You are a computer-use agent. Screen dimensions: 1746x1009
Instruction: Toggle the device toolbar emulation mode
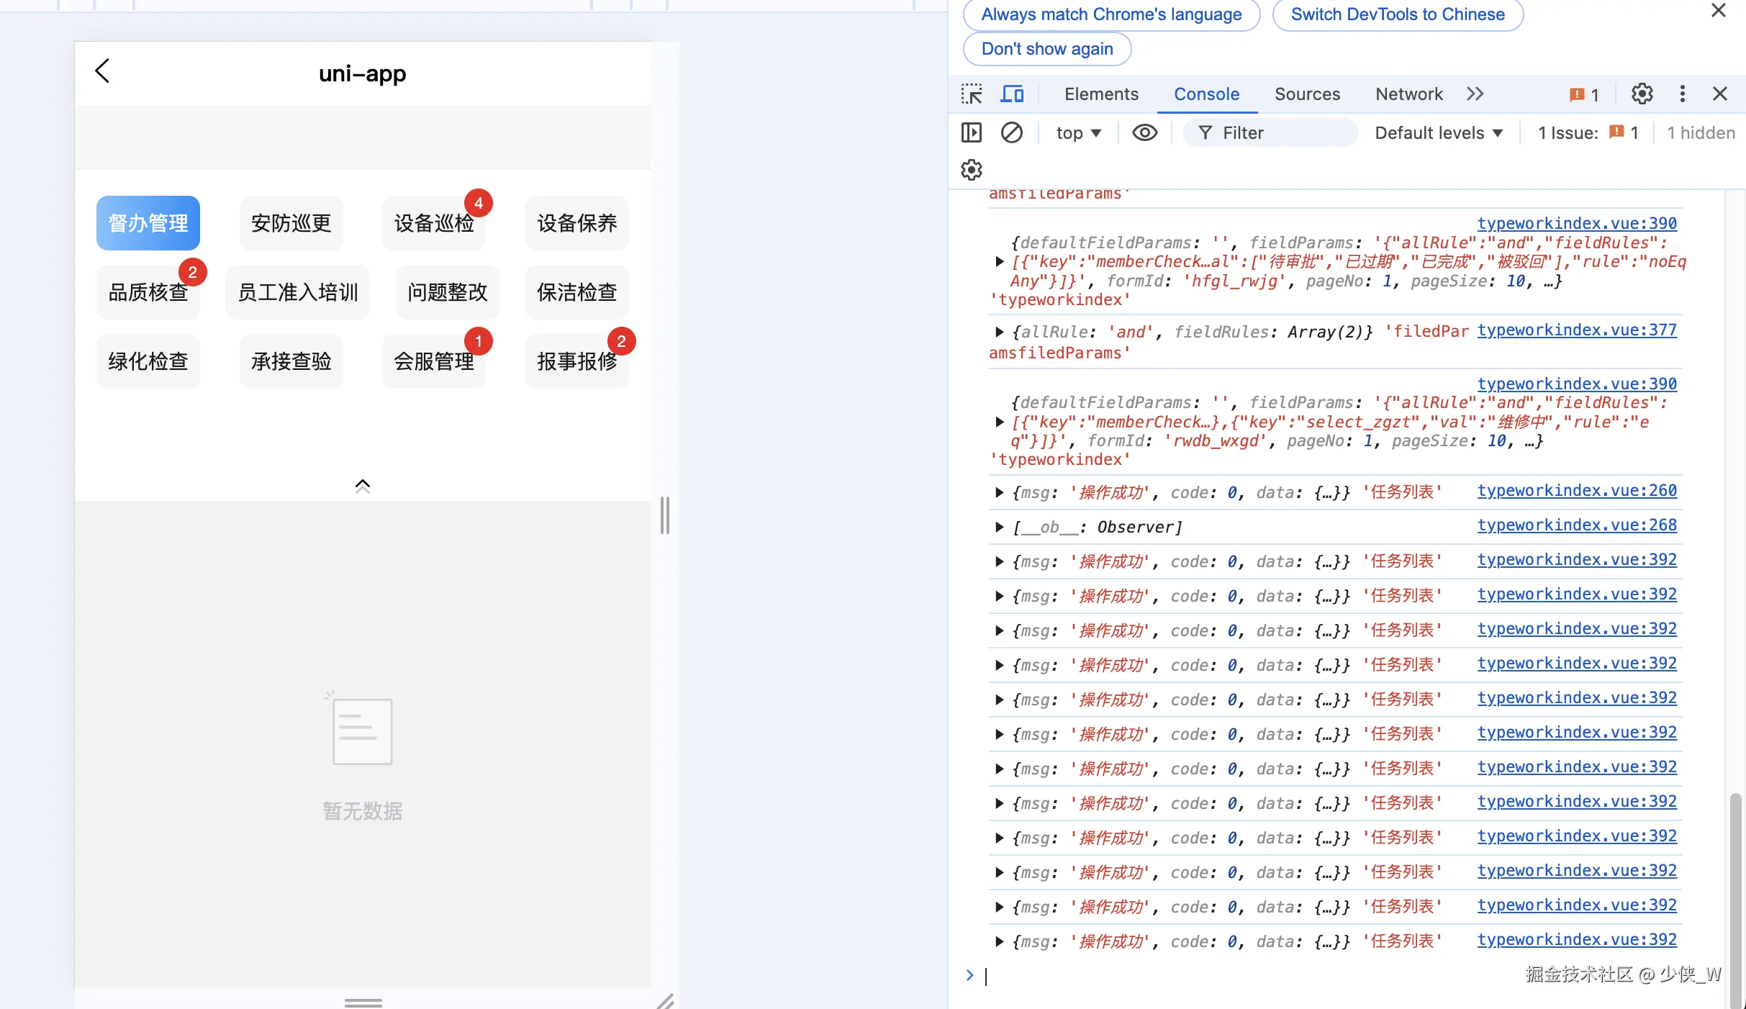point(1012,94)
